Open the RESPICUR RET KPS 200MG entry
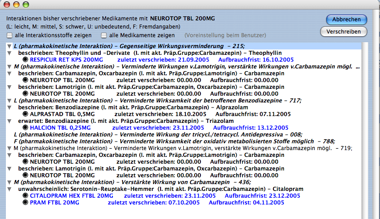 point(66,59)
